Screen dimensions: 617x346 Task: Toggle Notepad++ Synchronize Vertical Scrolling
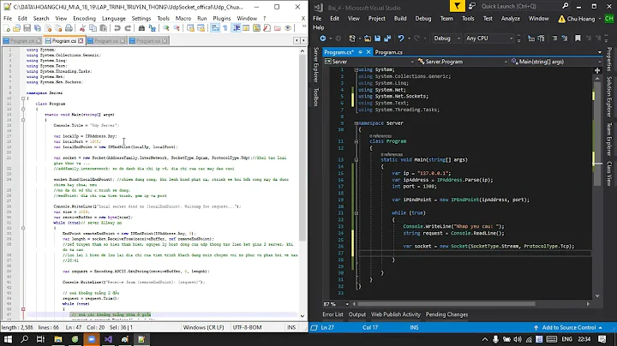pos(190,28)
